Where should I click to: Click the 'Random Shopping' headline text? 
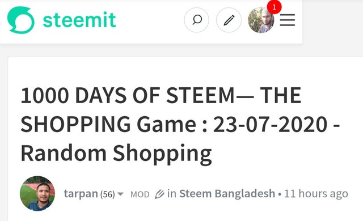pos(116,154)
